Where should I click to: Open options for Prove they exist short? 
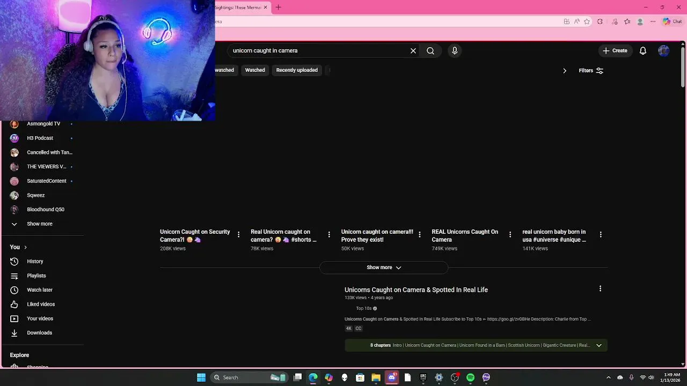point(420,234)
